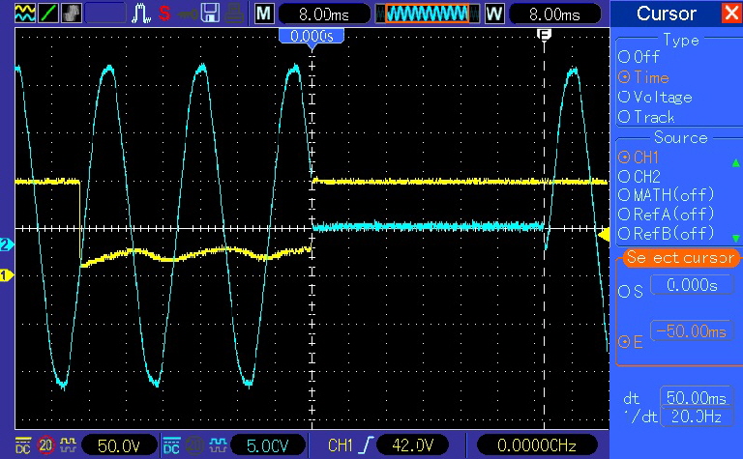Click the 0.000s trigger position marker

pos(311,35)
